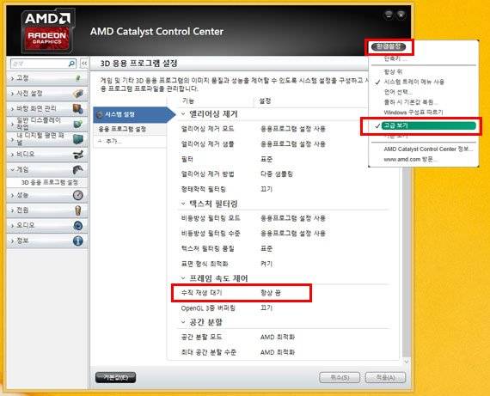The image size is (490, 396).
Task: Collapse the 게임 sidebar category chevron
Action: (x=13, y=169)
